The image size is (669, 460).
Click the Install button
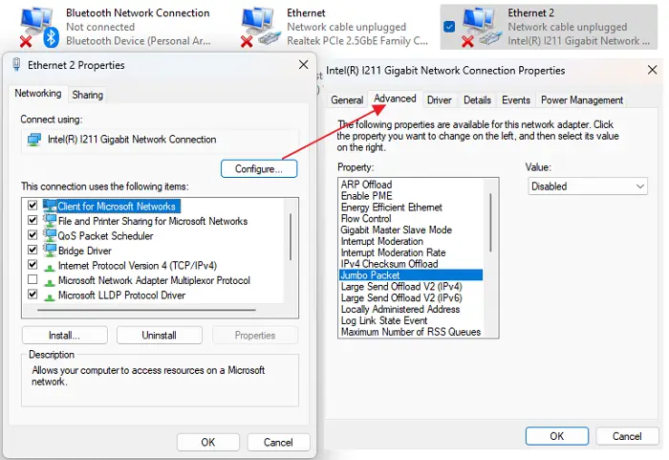tap(64, 336)
